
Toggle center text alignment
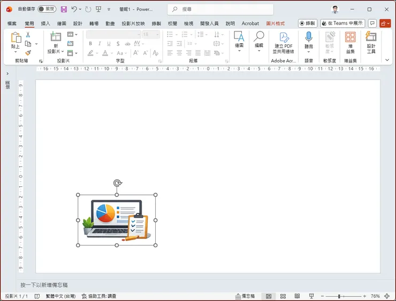pos(179,53)
